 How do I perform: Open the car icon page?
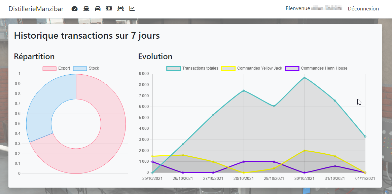98,9
